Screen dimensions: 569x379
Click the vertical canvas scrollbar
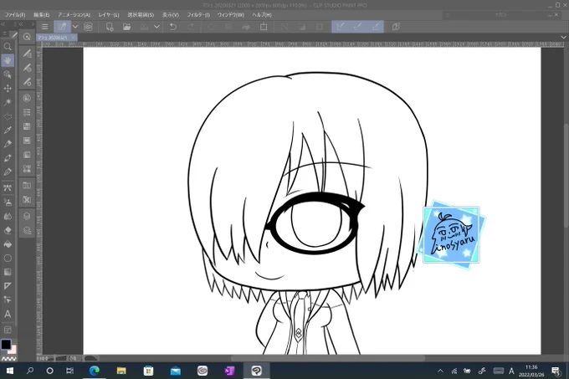pyautogui.click(x=566, y=176)
